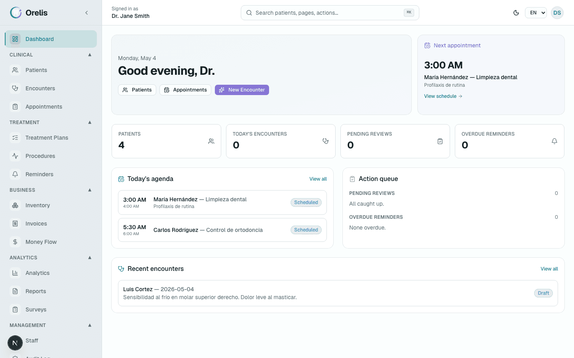The width and height of the screenshot is (574, 358).
Task: Click the Money Flow dollar icon
Action: click(15, 242)
